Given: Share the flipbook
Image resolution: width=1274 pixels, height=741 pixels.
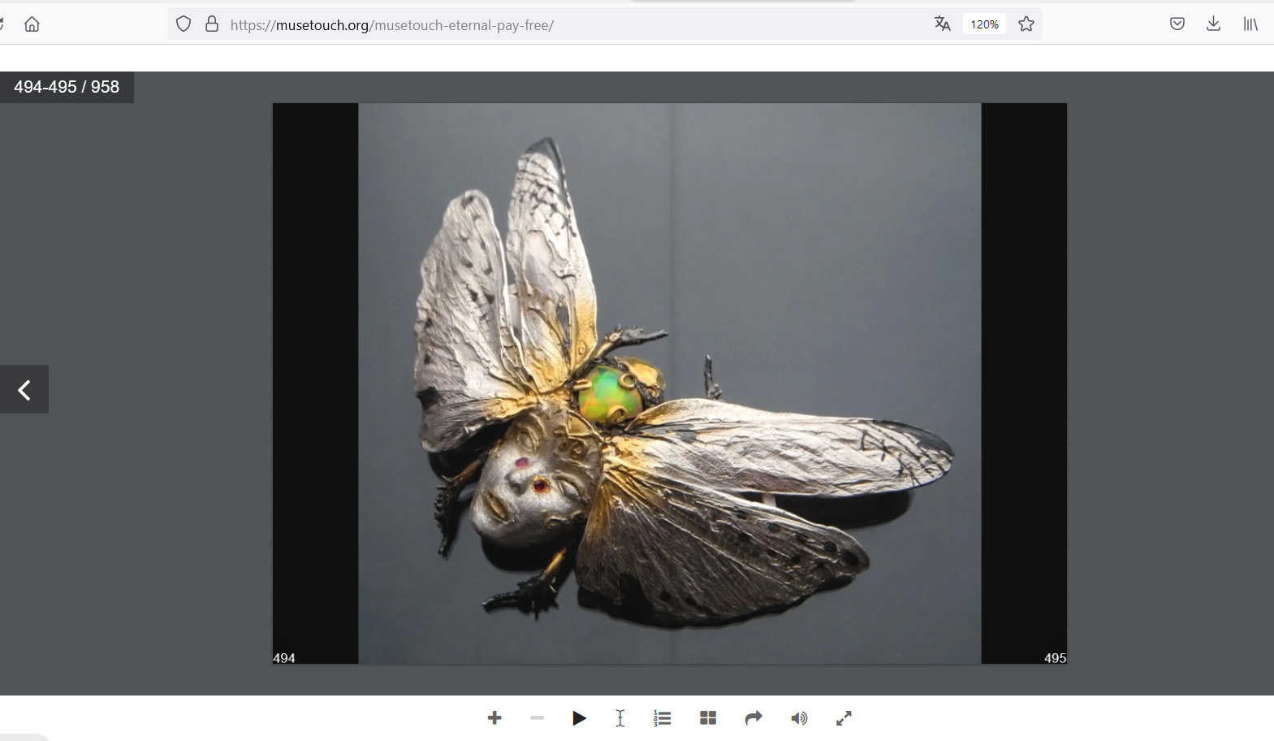Looking at the screenshot, I should [754, 718].
